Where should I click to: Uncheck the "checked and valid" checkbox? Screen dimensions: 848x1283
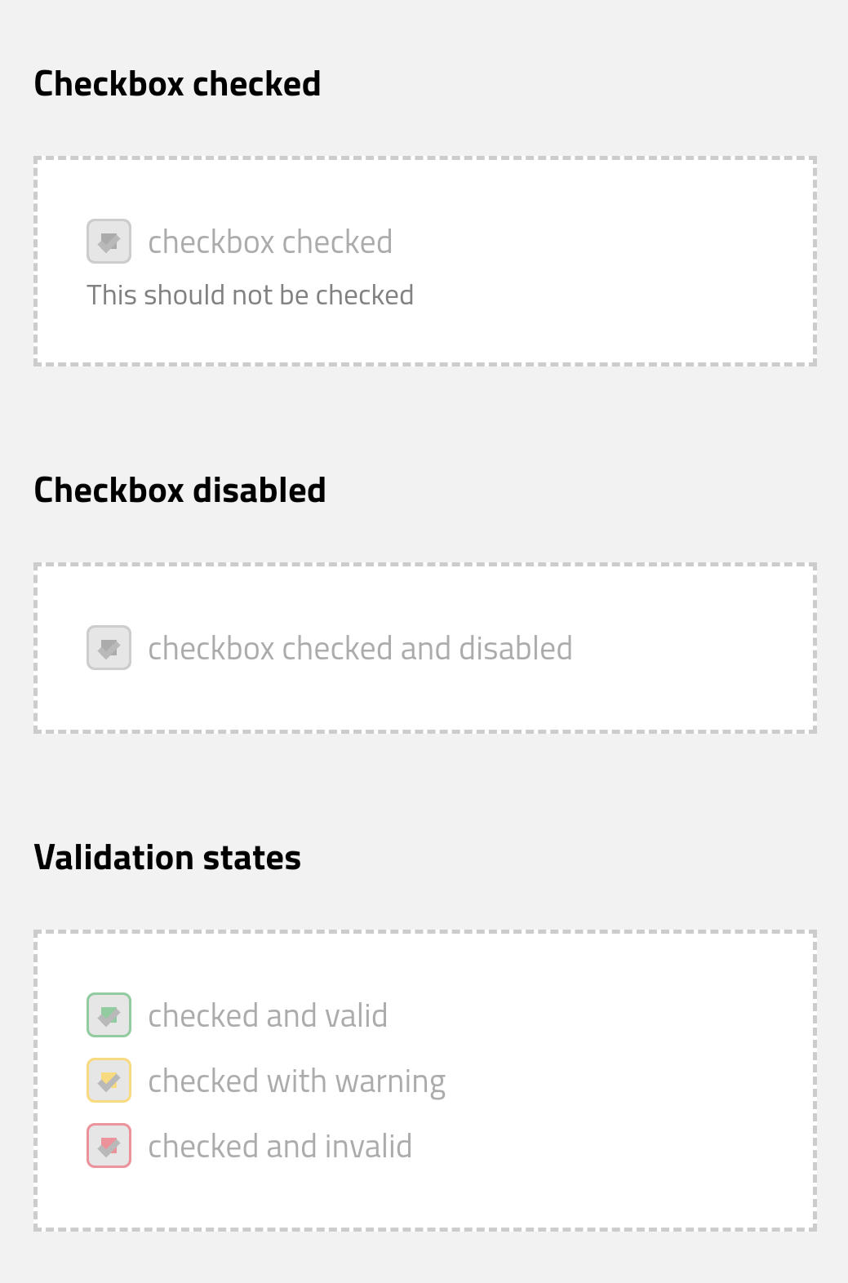[109, 1014]
